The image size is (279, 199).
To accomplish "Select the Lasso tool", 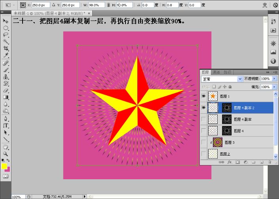I will [x=6, y=35].
